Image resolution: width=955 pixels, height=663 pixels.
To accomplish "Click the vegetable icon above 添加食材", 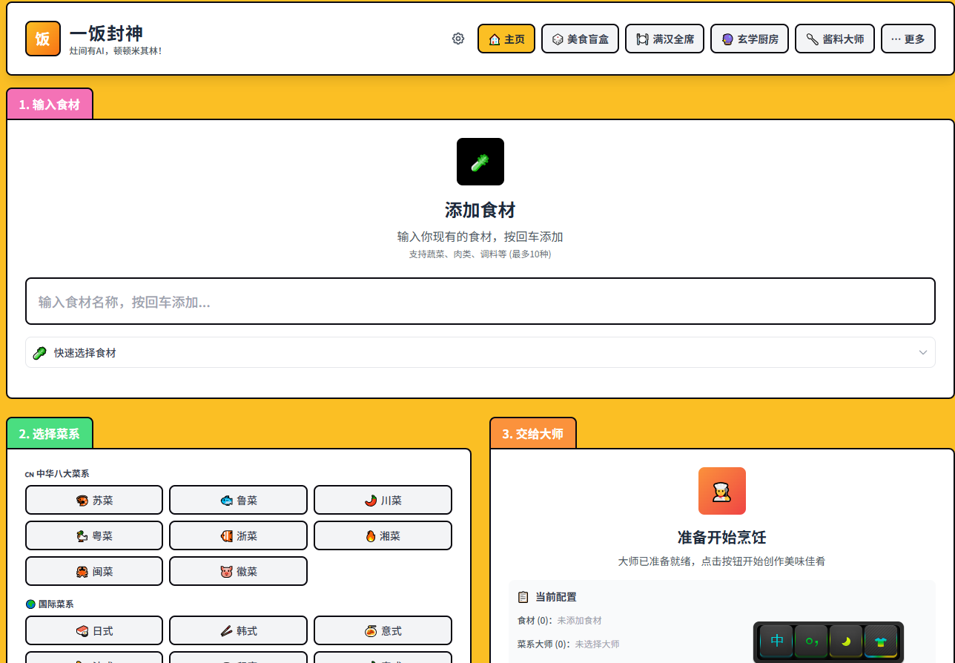I will point(480,162).
